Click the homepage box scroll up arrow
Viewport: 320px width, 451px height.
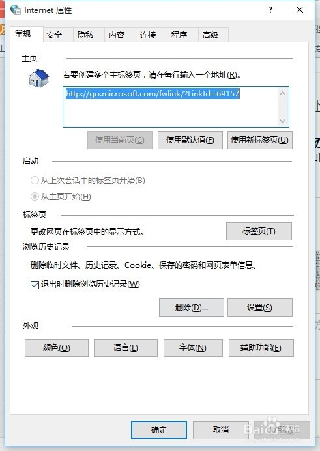[x=282, y=93]
